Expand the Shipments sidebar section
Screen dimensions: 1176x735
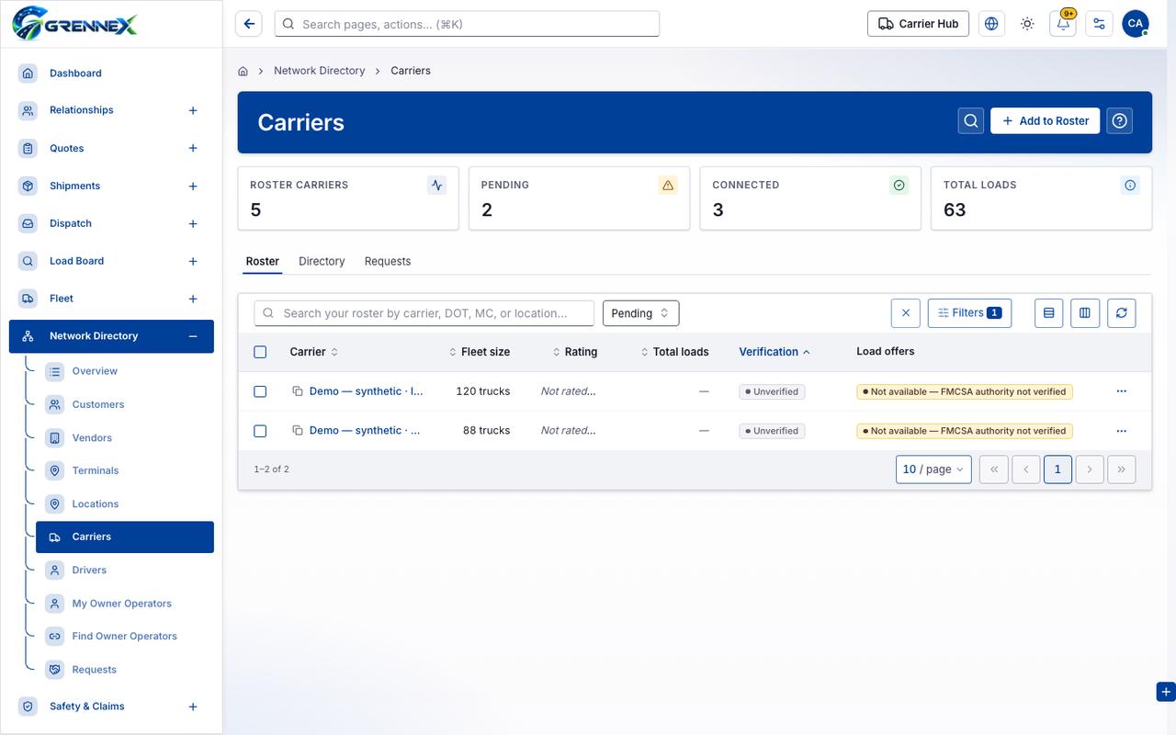point(193,187)
